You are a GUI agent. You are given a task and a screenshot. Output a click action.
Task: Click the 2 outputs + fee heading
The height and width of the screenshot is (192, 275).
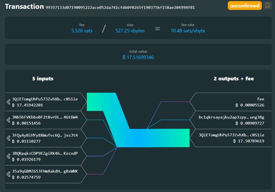(x=234, y=79)
